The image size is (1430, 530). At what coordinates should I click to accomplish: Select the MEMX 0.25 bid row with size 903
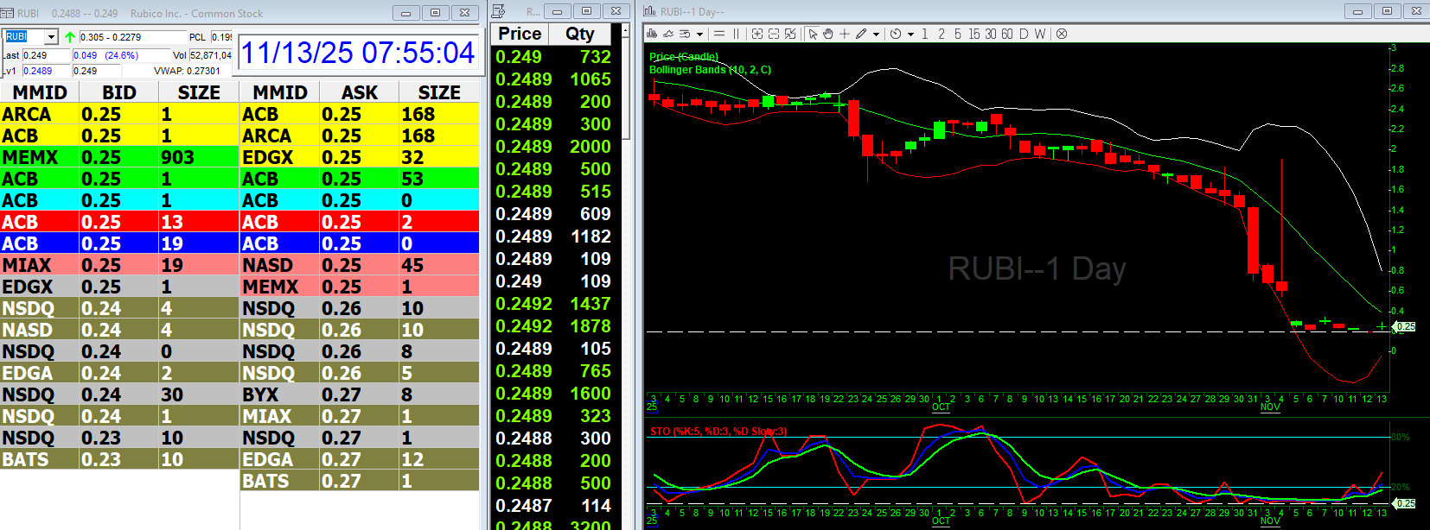point(119,157)
